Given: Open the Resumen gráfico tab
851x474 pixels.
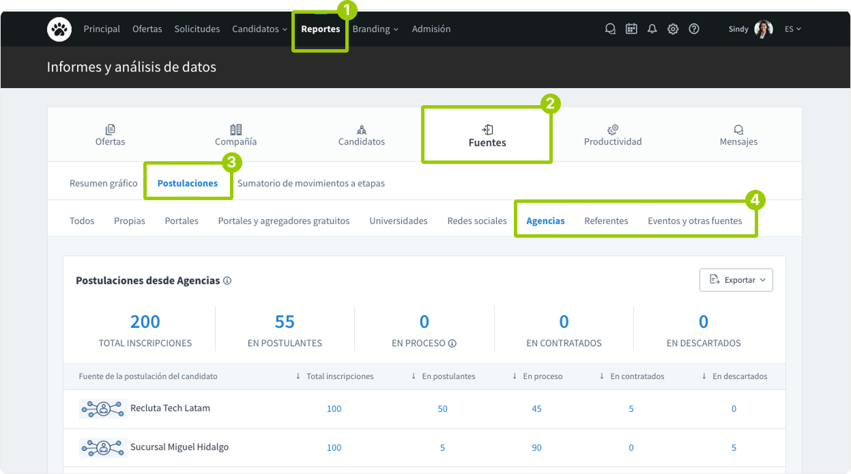Looking at the screenshot, I should (x=103, y=183).
